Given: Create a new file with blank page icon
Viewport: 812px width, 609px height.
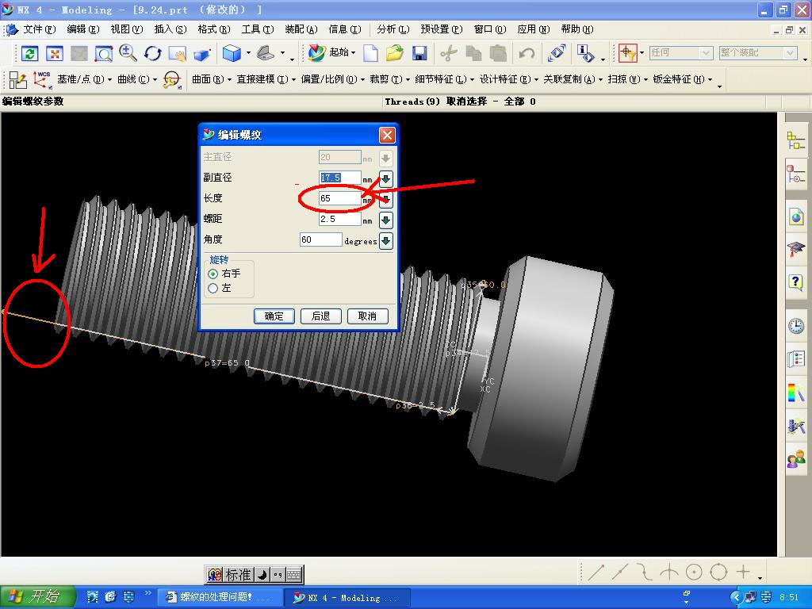Looking at the screenshot, I should 370,53.
